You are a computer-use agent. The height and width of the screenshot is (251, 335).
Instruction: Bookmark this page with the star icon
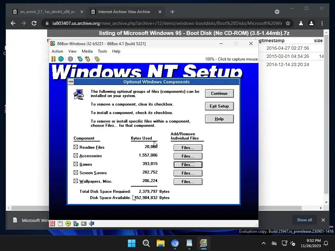(x=288, y=23)
